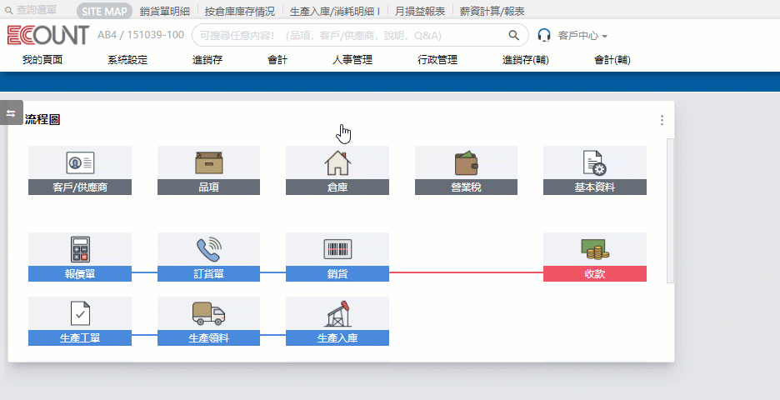Viewport: 780px width, 400px height.
Task: Open the 進銷存 menu
Action: click(207, 60)
